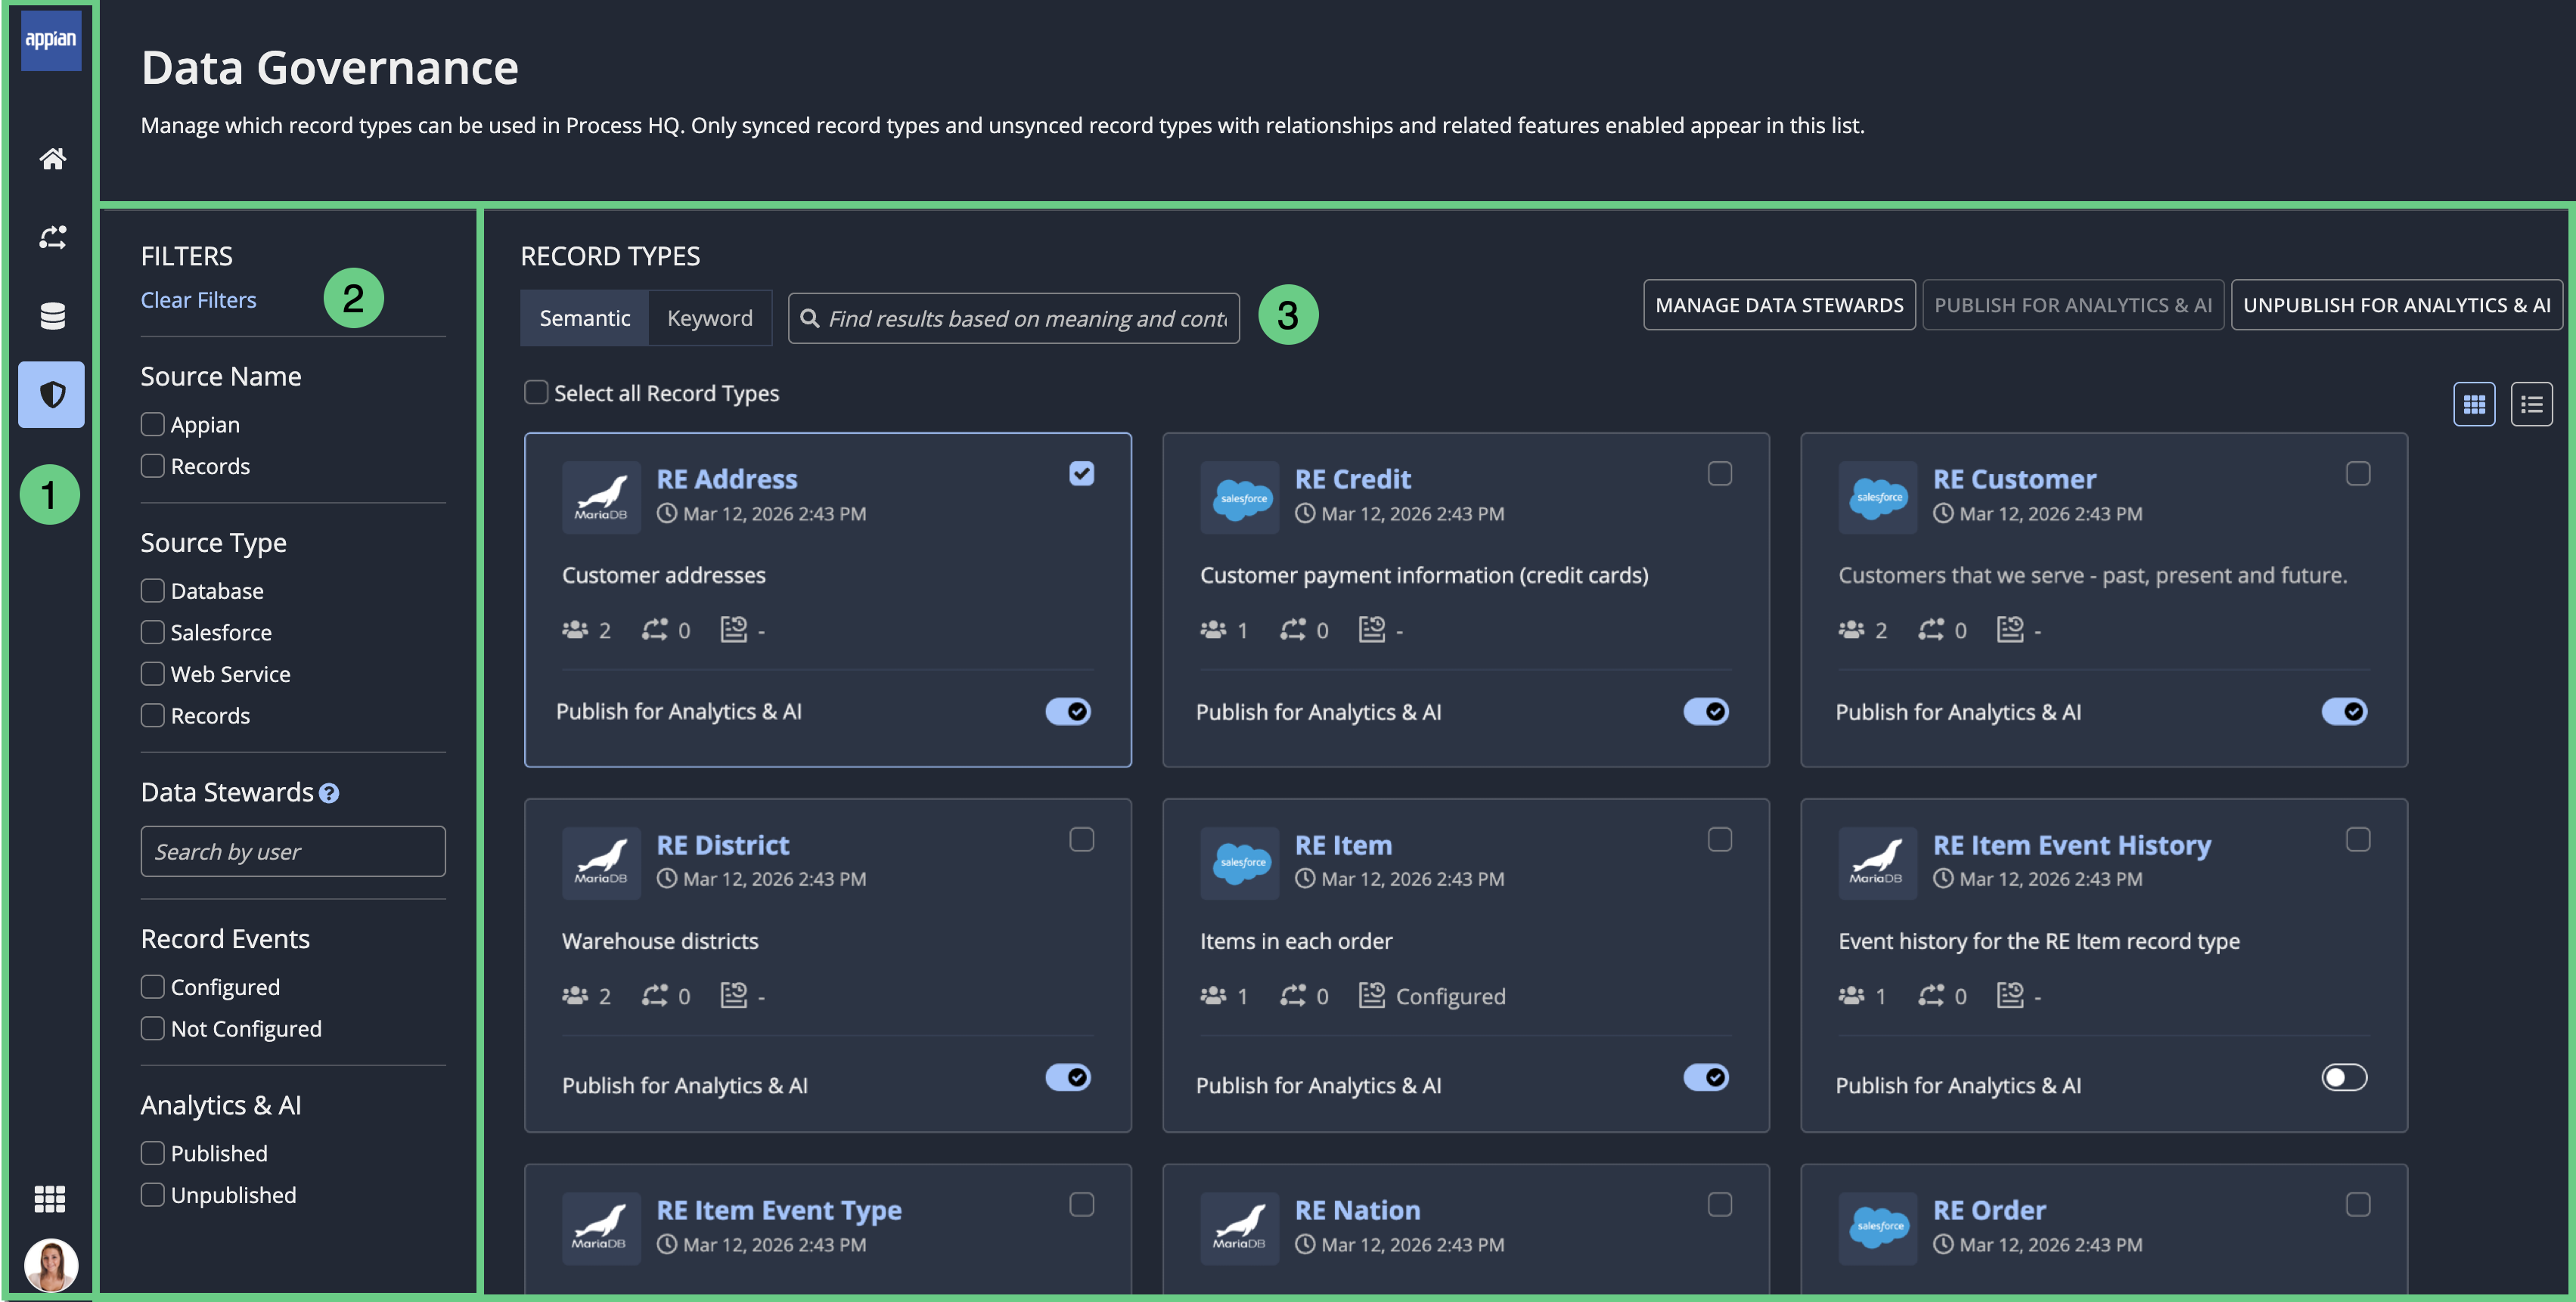Check Select all Record Types
This screenshot has width=2576, height=1302.
[536, 392]
